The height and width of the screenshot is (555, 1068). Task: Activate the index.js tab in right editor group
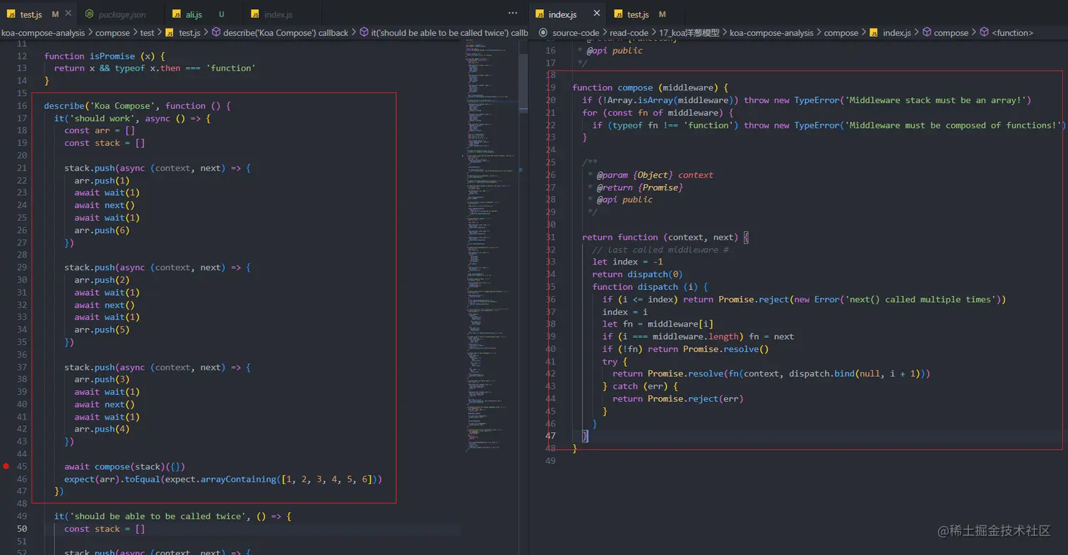(563, 14)
